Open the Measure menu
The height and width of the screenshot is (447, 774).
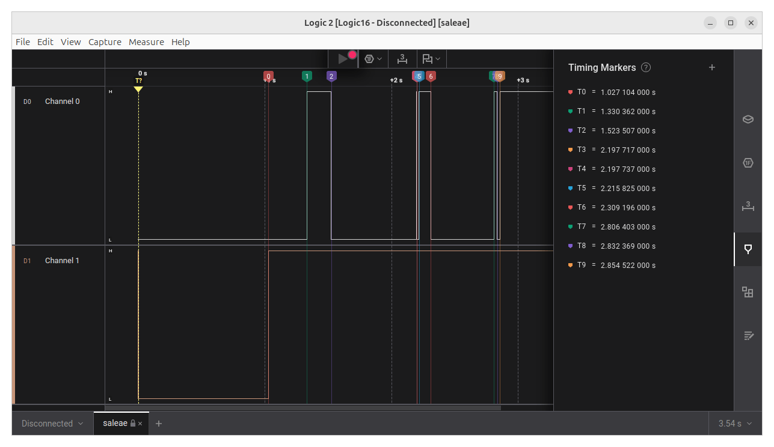tap(146, 41)
